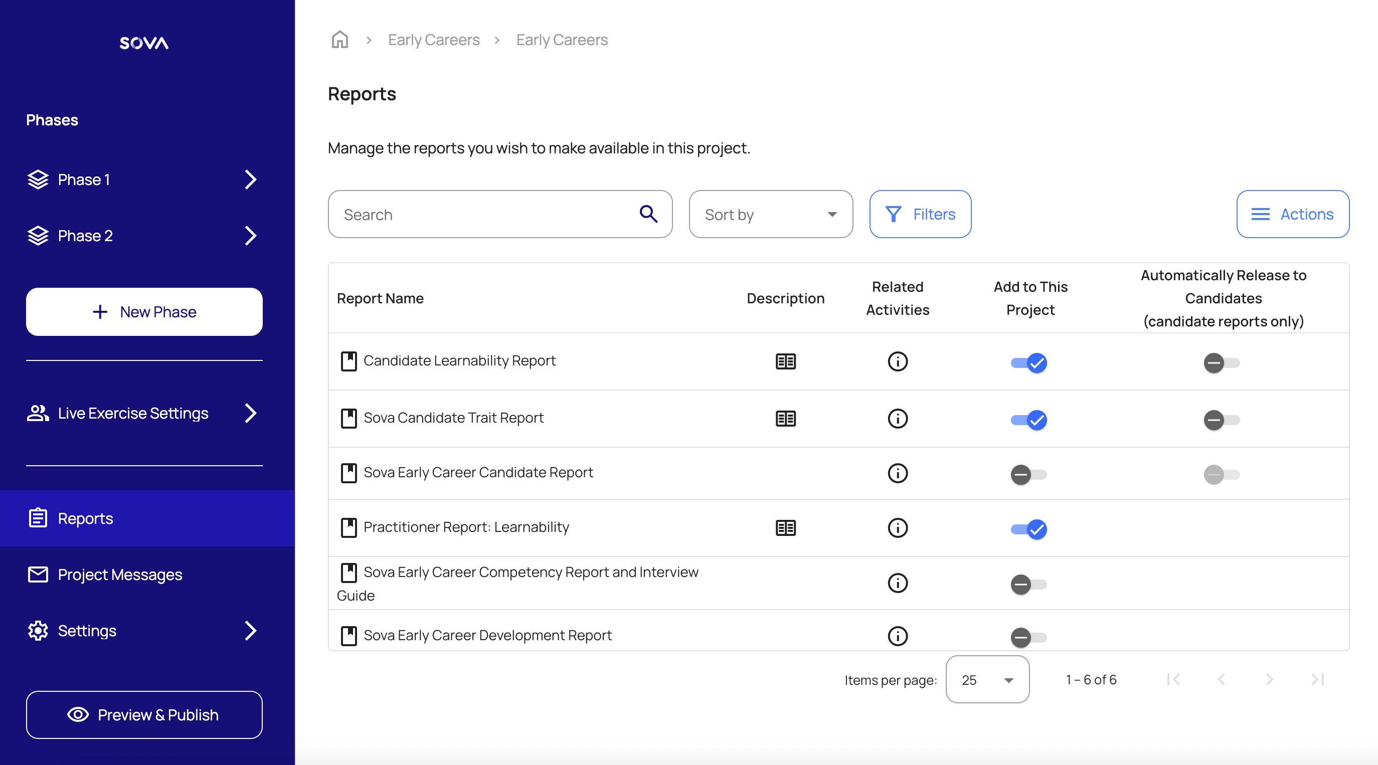Open the Actions menu button
This screenshot has width=1378, height=765.
(1292, 214)
